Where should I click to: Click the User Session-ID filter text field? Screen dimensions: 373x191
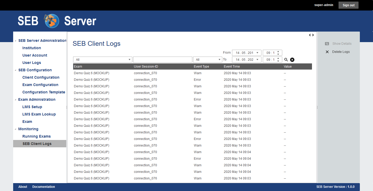tap(163, 60)
